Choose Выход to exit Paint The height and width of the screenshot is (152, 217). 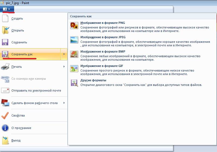pyautogui.click(x=34, y=140)
